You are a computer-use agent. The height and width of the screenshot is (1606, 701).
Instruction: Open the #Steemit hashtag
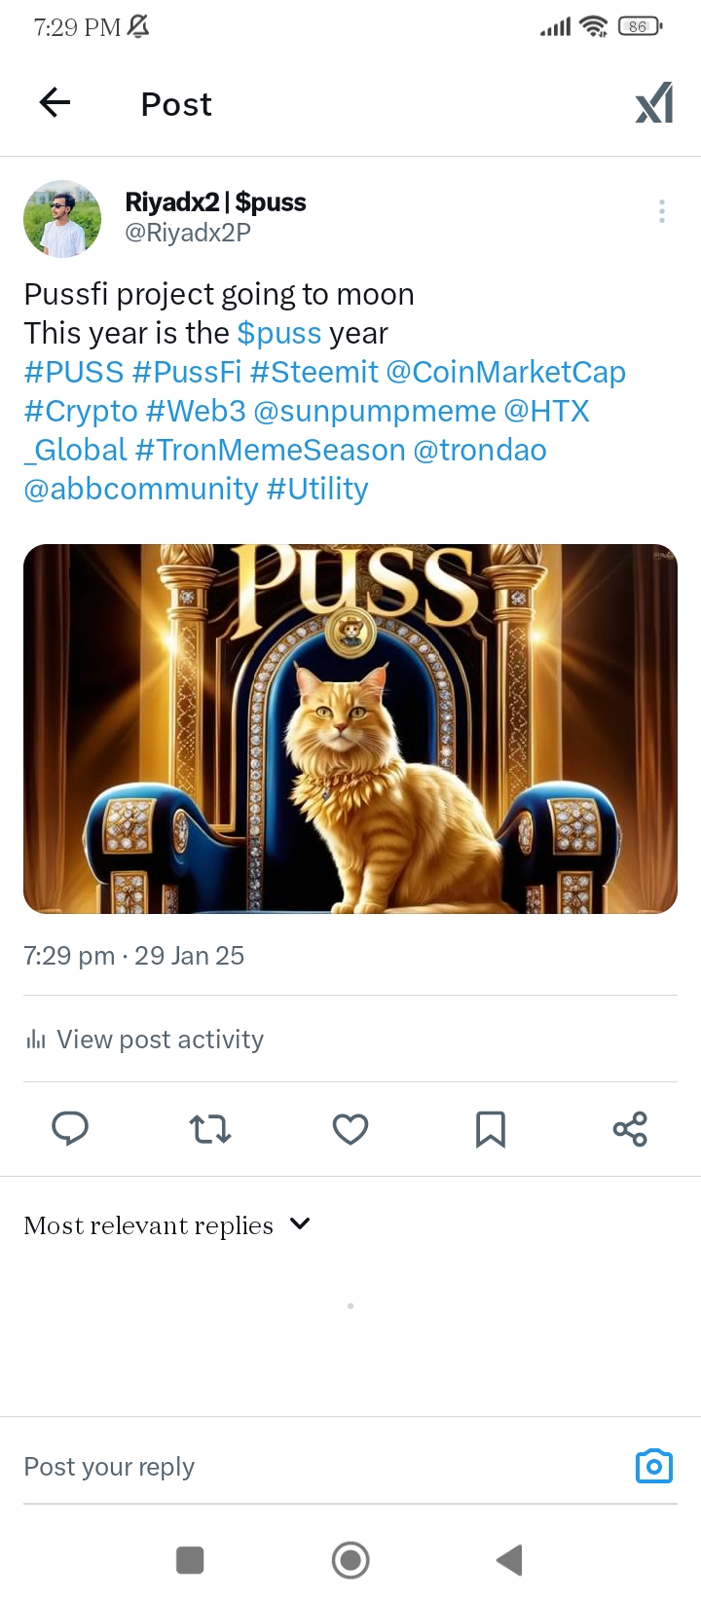(314, 372)
